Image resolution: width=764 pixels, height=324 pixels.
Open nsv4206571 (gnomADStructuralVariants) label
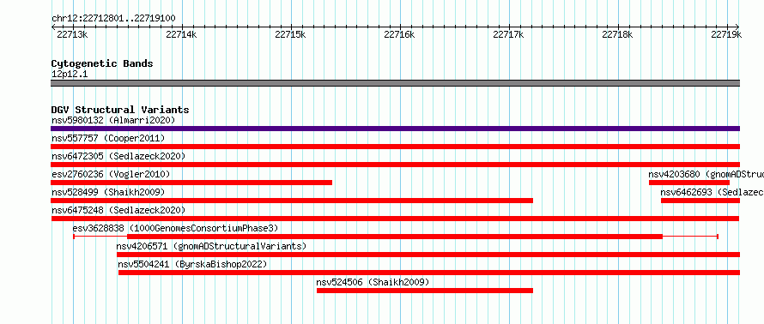[x=211, y=246]
